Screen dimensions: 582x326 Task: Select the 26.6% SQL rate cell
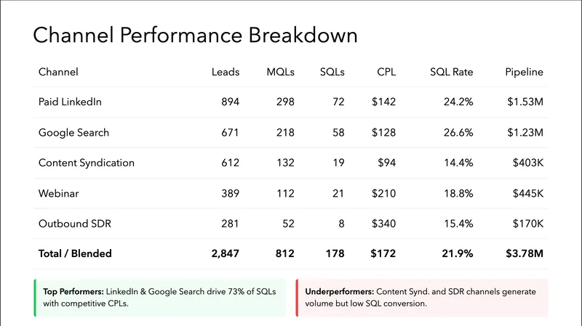coord(458,133)
